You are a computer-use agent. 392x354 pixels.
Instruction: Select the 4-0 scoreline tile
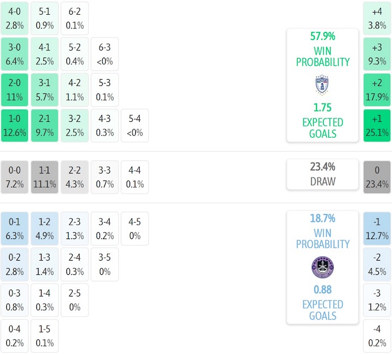pyautogui.click(x=15, y=18)
